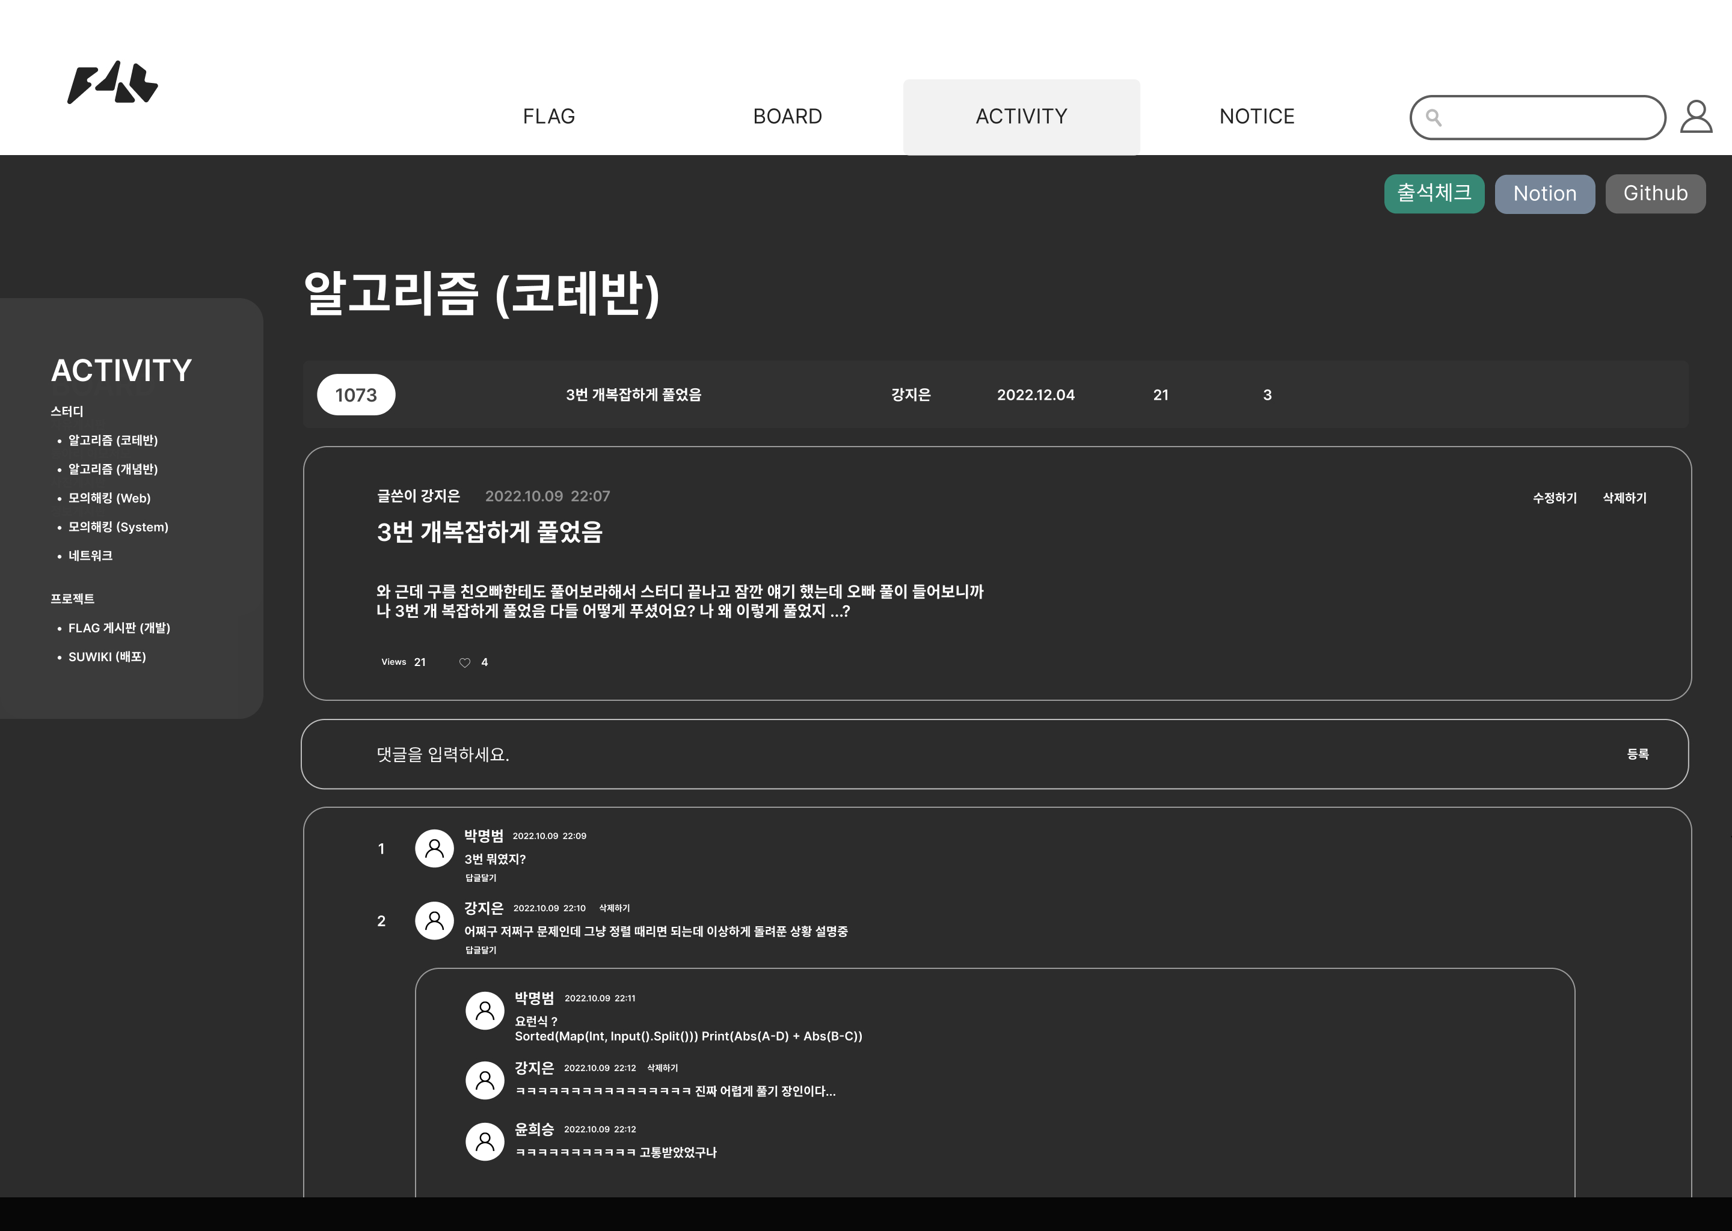
Task: Delete 강지은's comment 2 via 삭제하기
Action: pos(614,908)
